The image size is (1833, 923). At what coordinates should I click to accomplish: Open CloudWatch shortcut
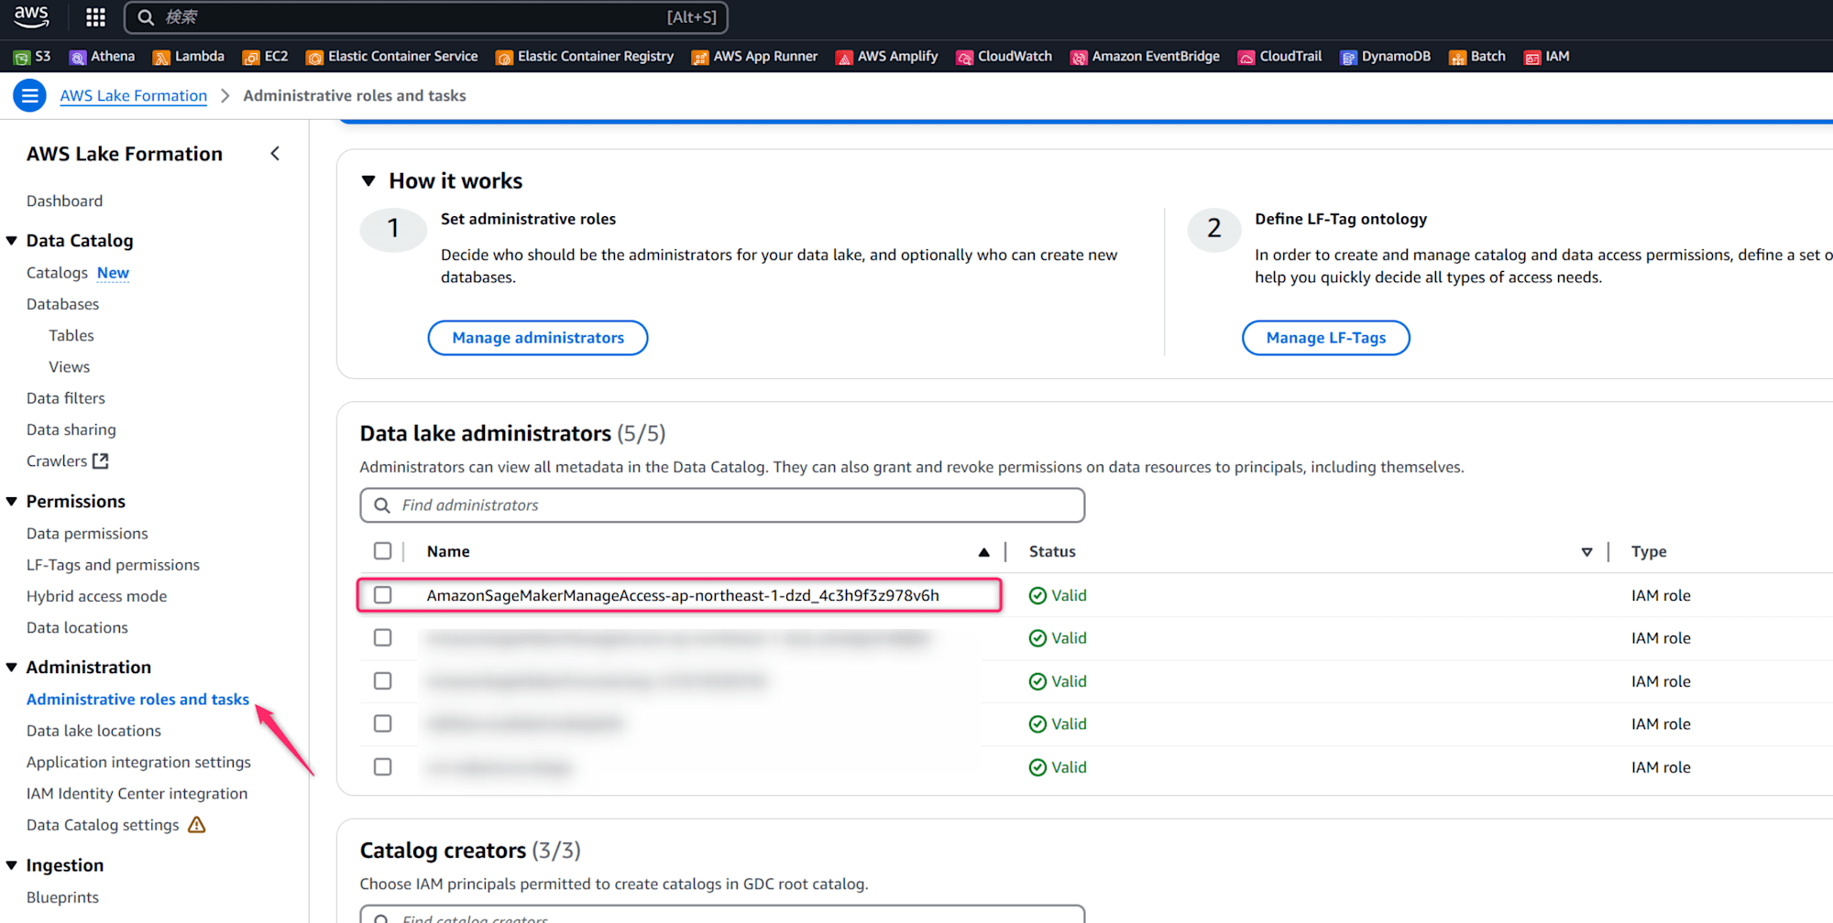[1004, 57]
